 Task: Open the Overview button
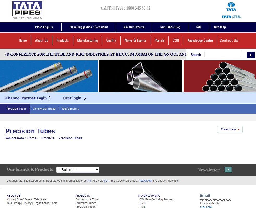(x=230, y=129)
